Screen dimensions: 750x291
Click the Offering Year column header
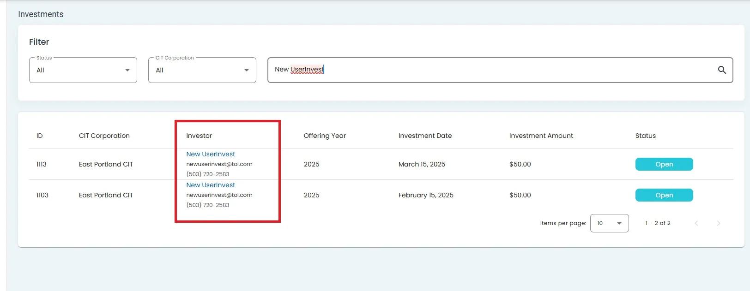coord(325,136)
